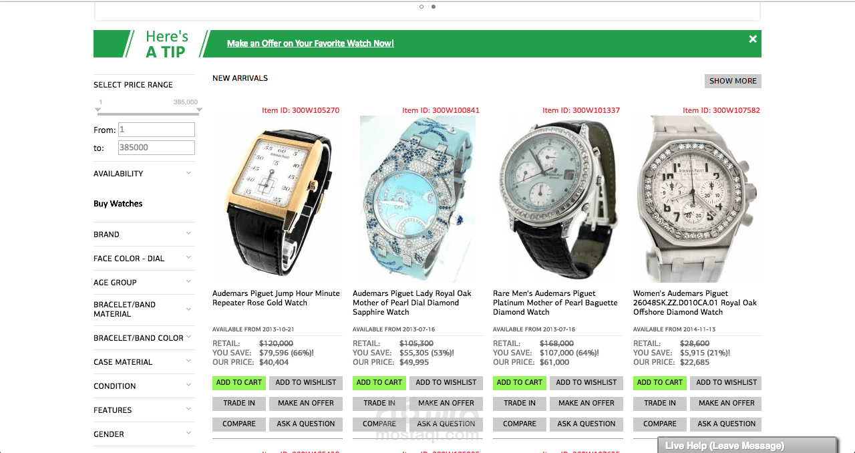Screen dimensions: 855x453
Task: Add Lady Royal Oak Sapphire watch to wishlist
Action: [x=446, y=383]
